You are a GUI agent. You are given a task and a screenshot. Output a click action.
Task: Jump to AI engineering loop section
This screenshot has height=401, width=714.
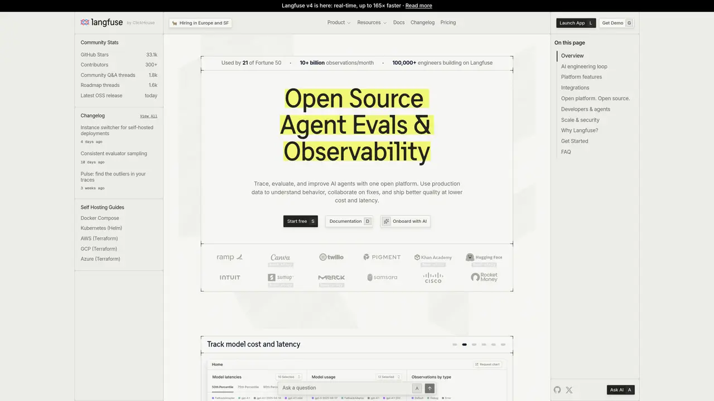[x=584, y=66]
